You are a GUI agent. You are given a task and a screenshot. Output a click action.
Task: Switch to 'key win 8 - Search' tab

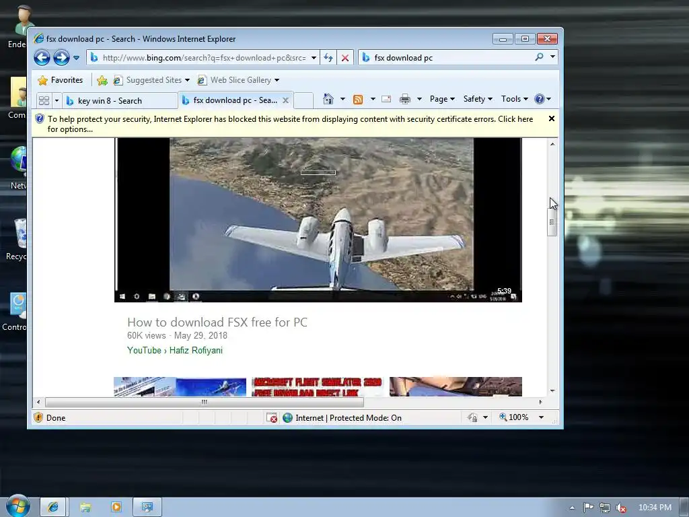pos(120,101)
